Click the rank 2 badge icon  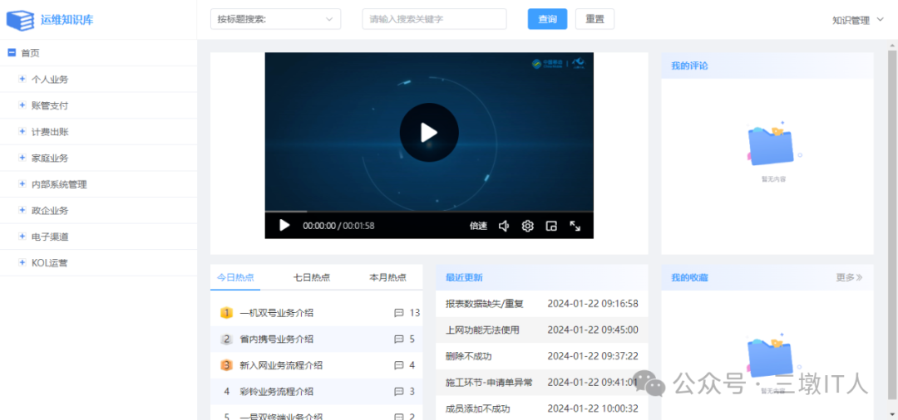pos(227,339)
